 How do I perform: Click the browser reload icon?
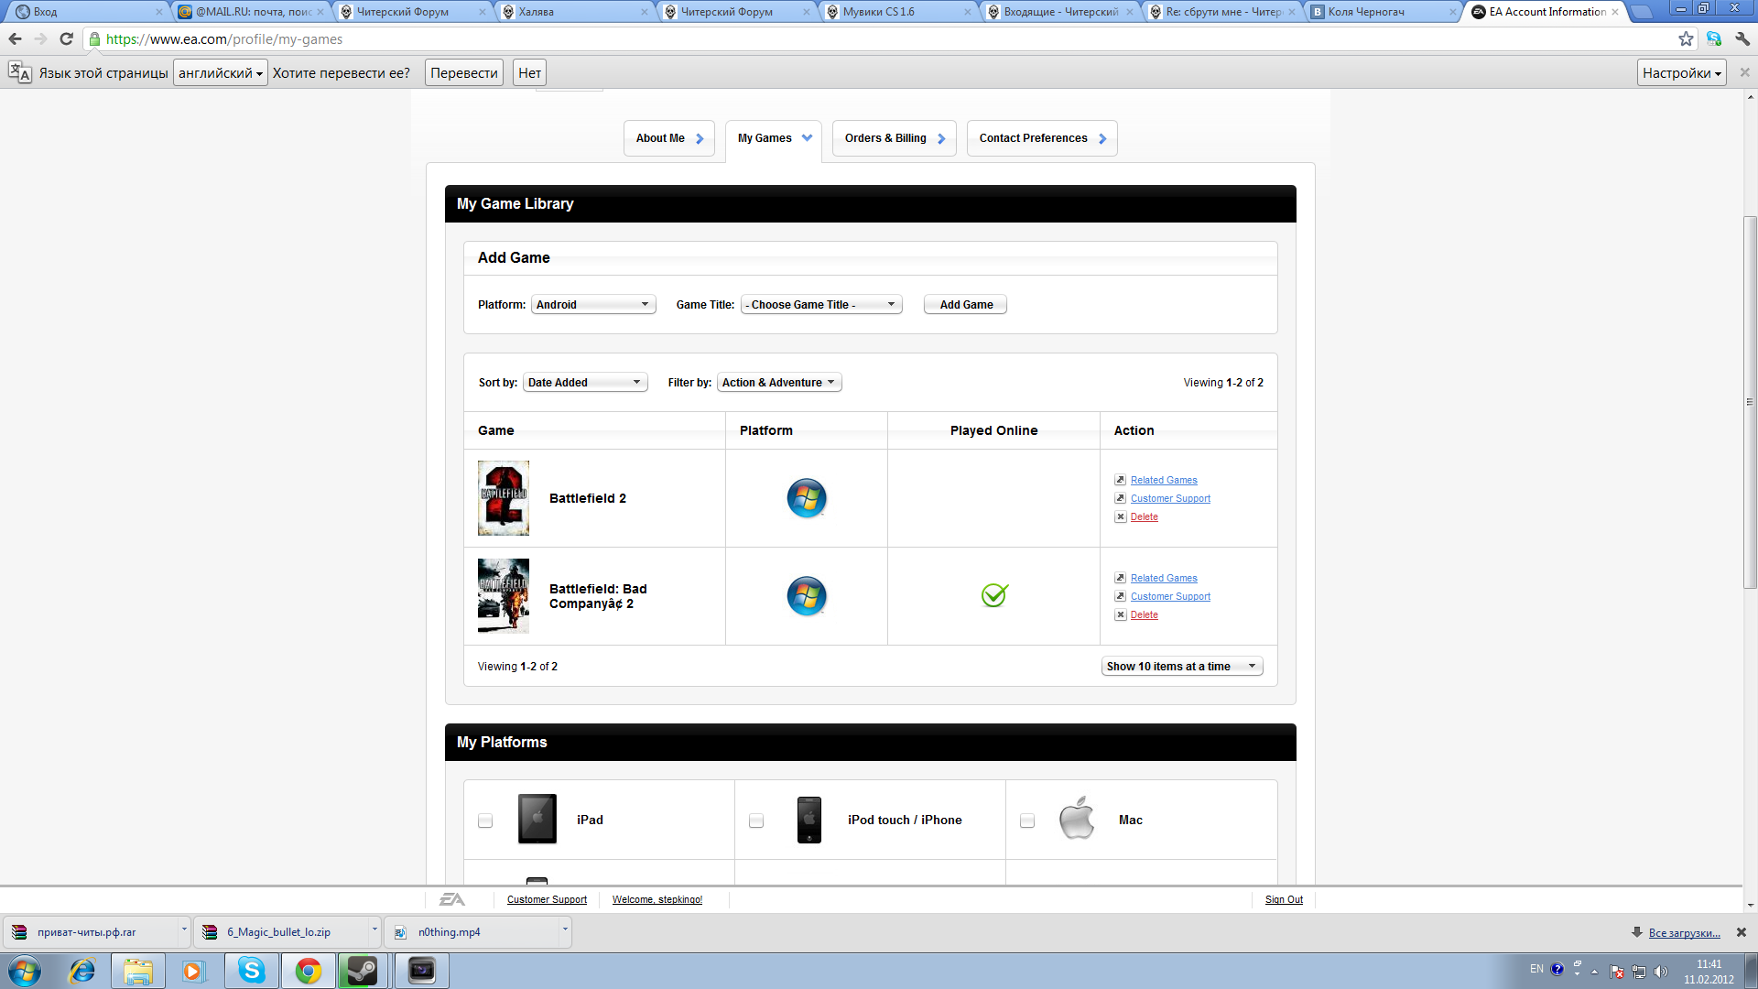point(66,39)
